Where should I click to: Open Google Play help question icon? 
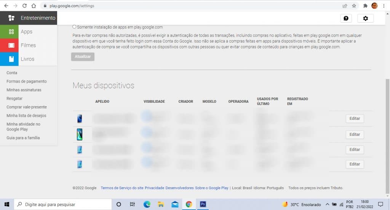click(346, 18)
